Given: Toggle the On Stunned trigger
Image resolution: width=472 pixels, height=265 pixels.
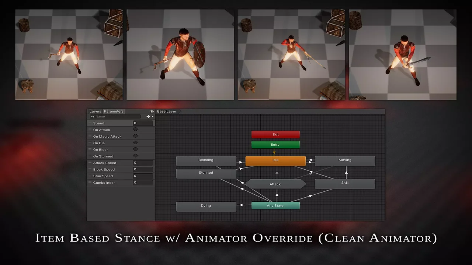Looking at the screenshot, I should [x=135, y=156].
